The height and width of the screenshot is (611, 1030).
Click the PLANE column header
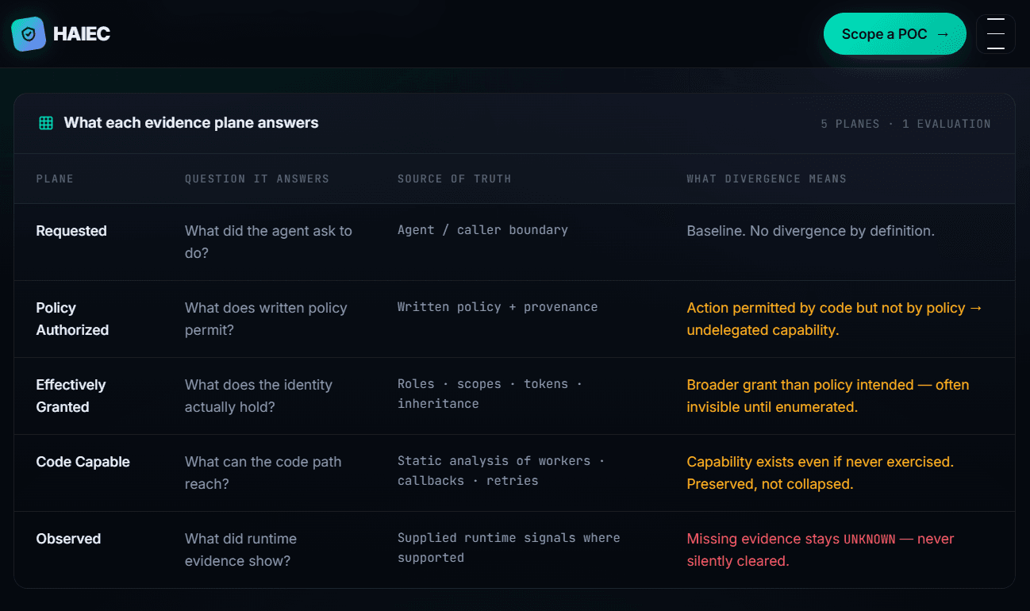point(55,179)
